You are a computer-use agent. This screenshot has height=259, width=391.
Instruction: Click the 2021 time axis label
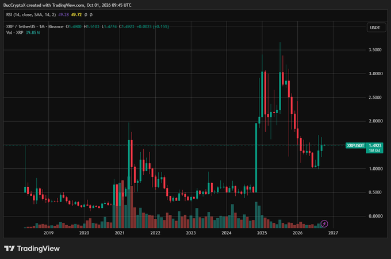[x=120, y=233]
